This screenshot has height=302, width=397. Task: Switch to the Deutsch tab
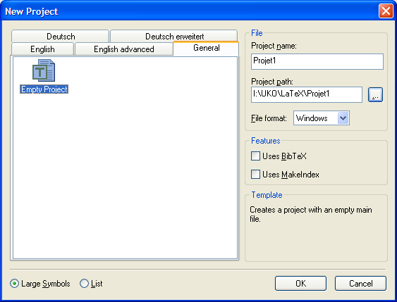pyautogui.click(x=60, y=36)
